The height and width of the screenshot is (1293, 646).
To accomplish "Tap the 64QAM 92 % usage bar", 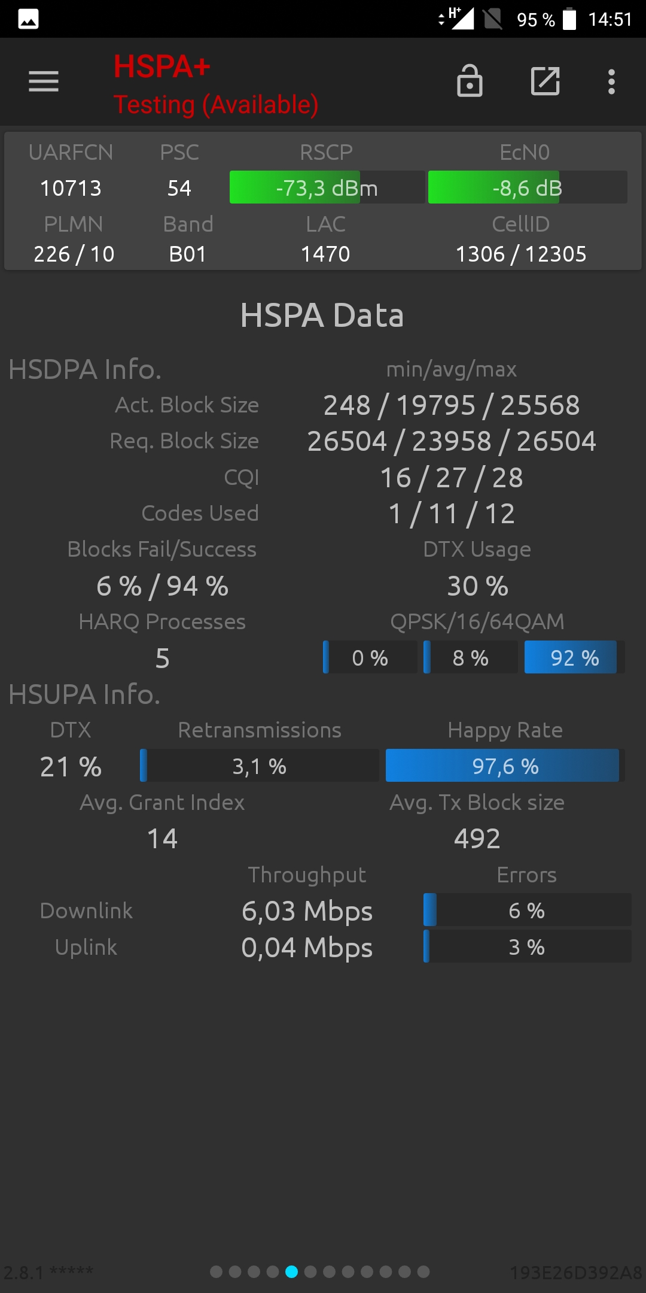I will point(574,657).
